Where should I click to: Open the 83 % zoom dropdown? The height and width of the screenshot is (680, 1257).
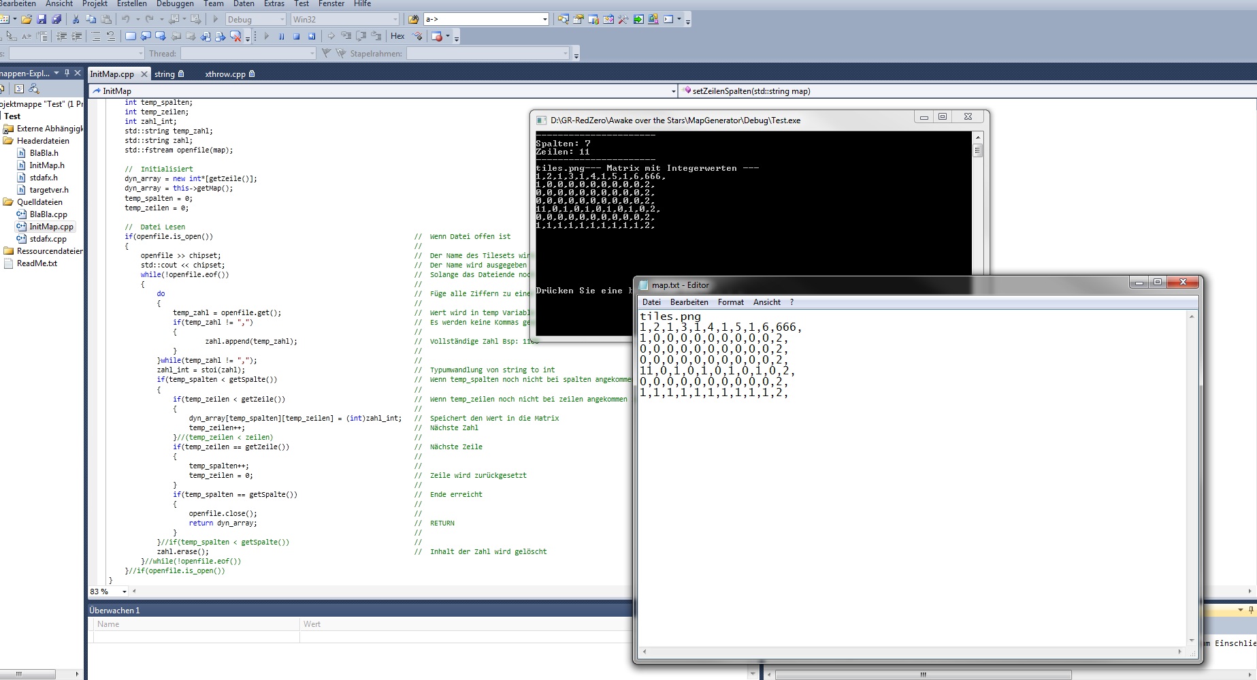(x=124, y=592)
